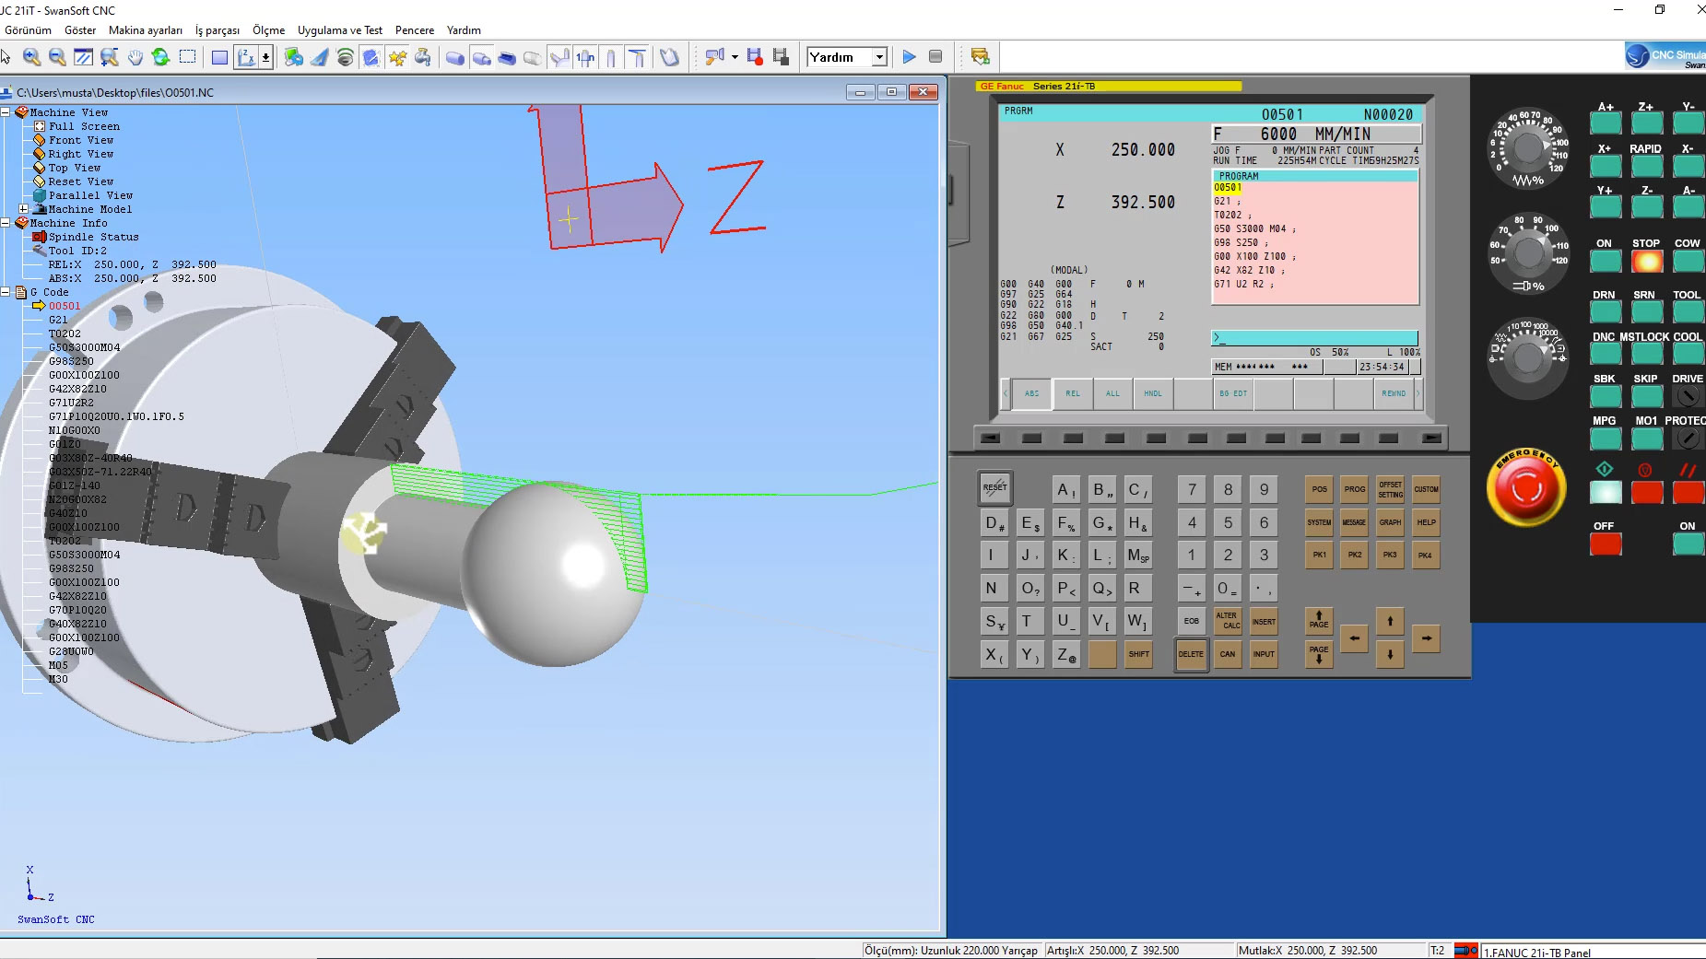
Task: Adjust the feedrate override dial
Action: click(x=1528, y=147)
